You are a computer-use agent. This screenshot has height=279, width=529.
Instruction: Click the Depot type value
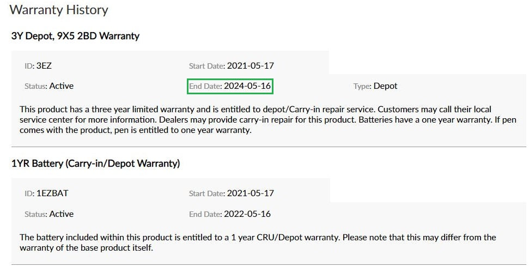pyautogui.click(x=385, y=86)
